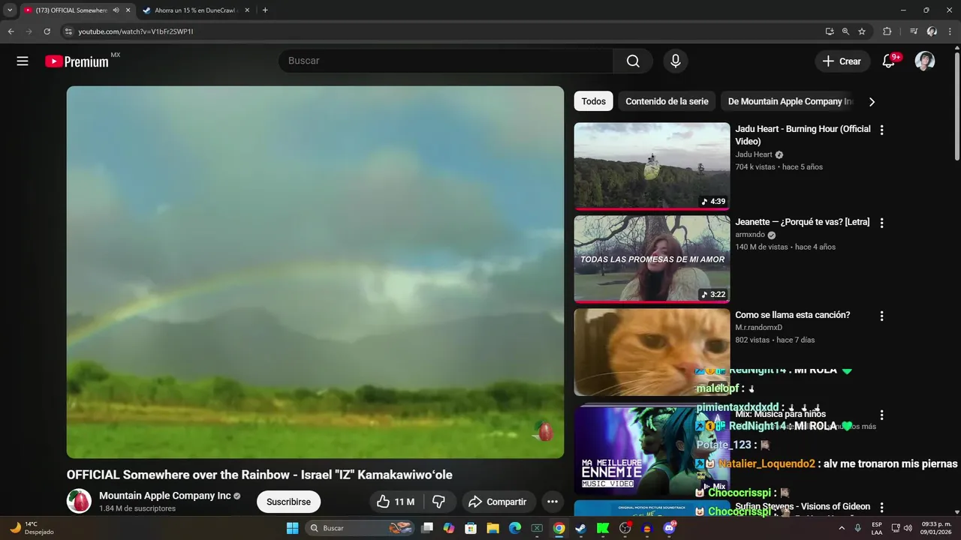
Task: Open ESP LAA language switcher
Action: (877, 528)
